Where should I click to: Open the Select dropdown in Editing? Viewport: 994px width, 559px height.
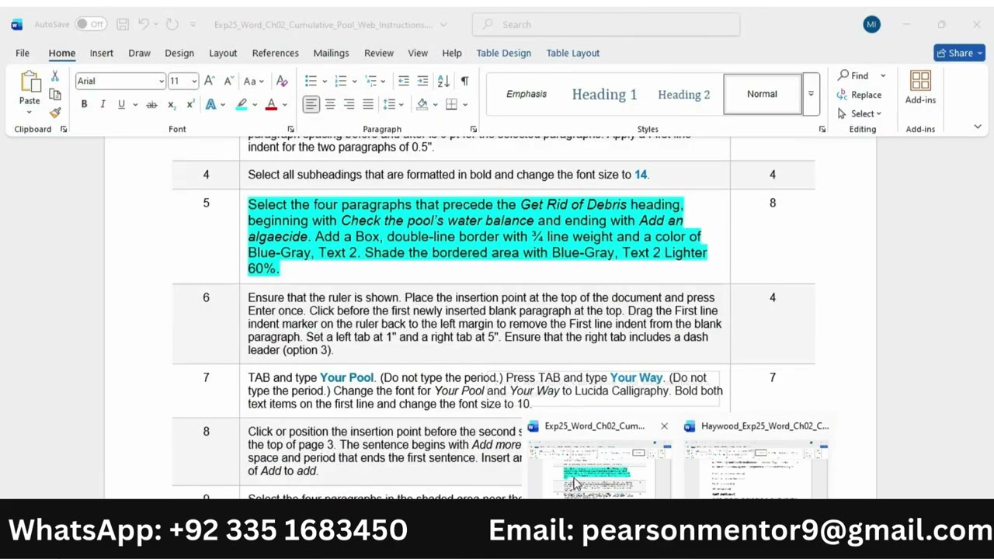(x=860, y=113)
